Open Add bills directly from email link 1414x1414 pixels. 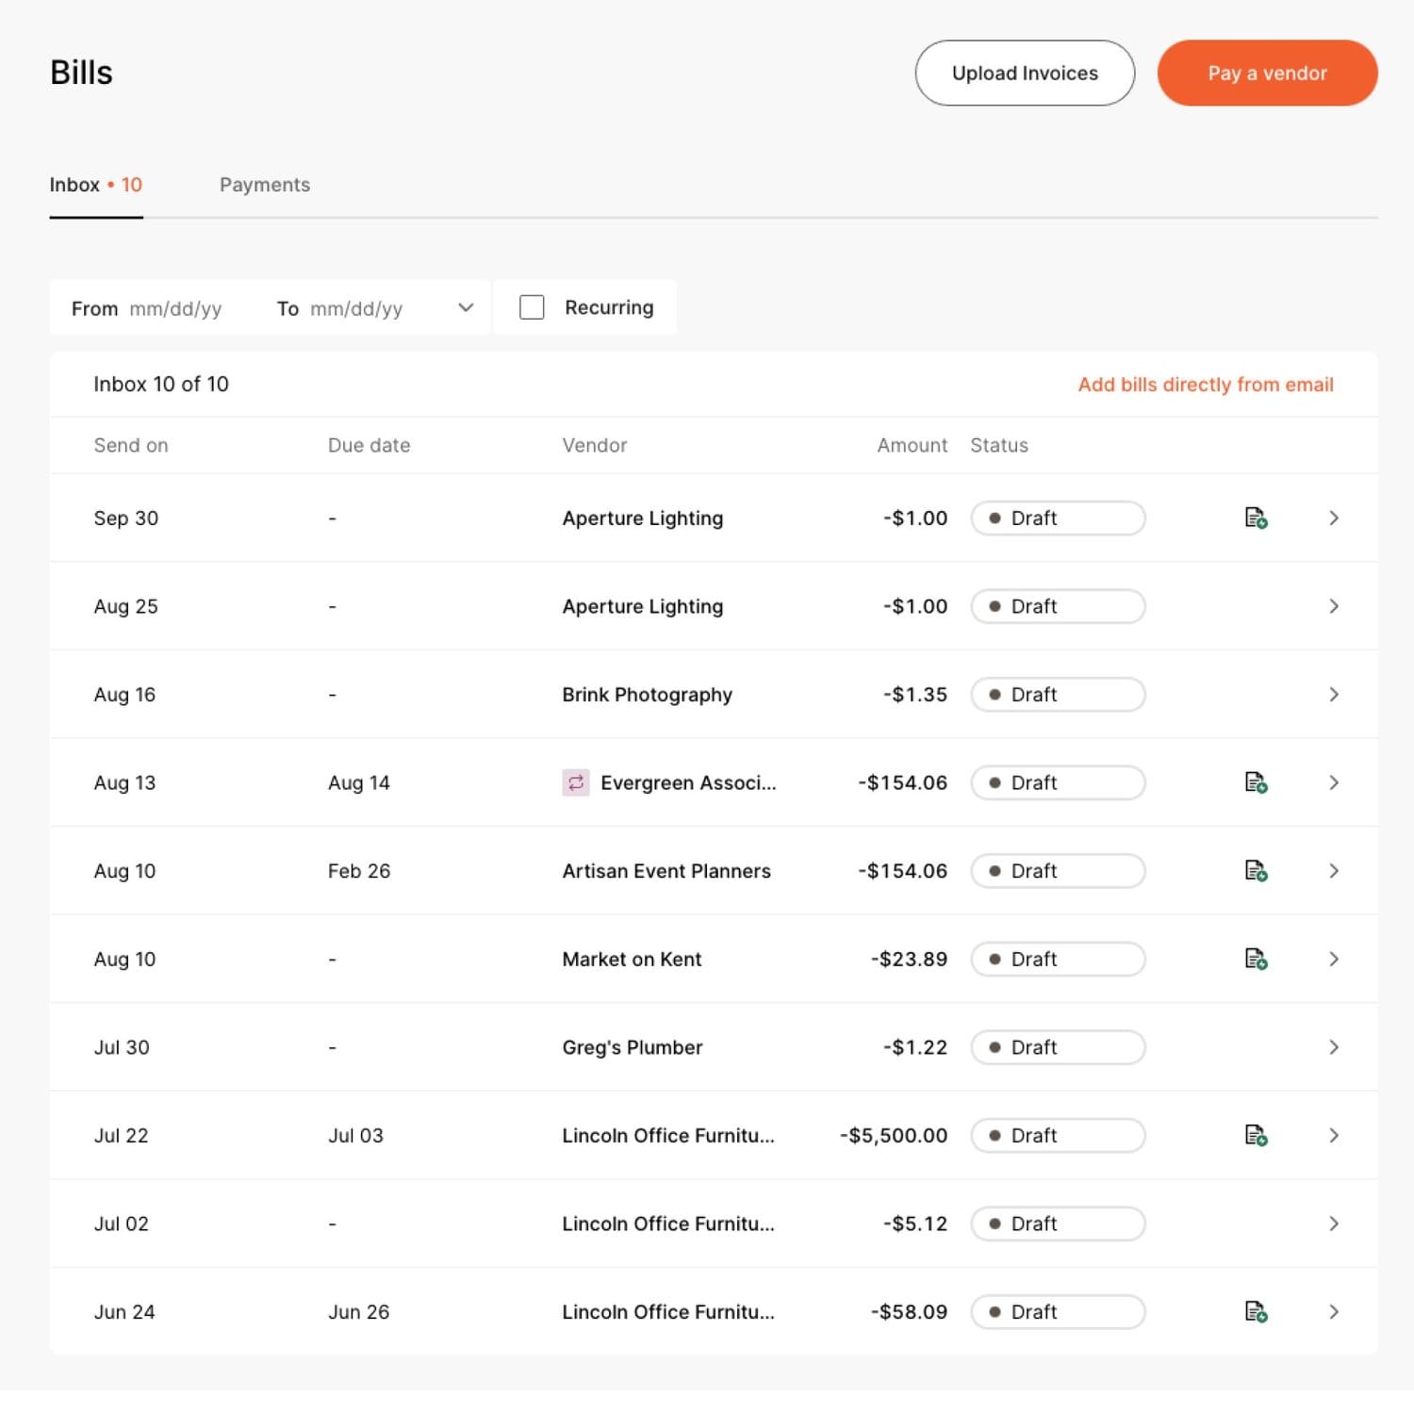click(x=1205, y=385)
